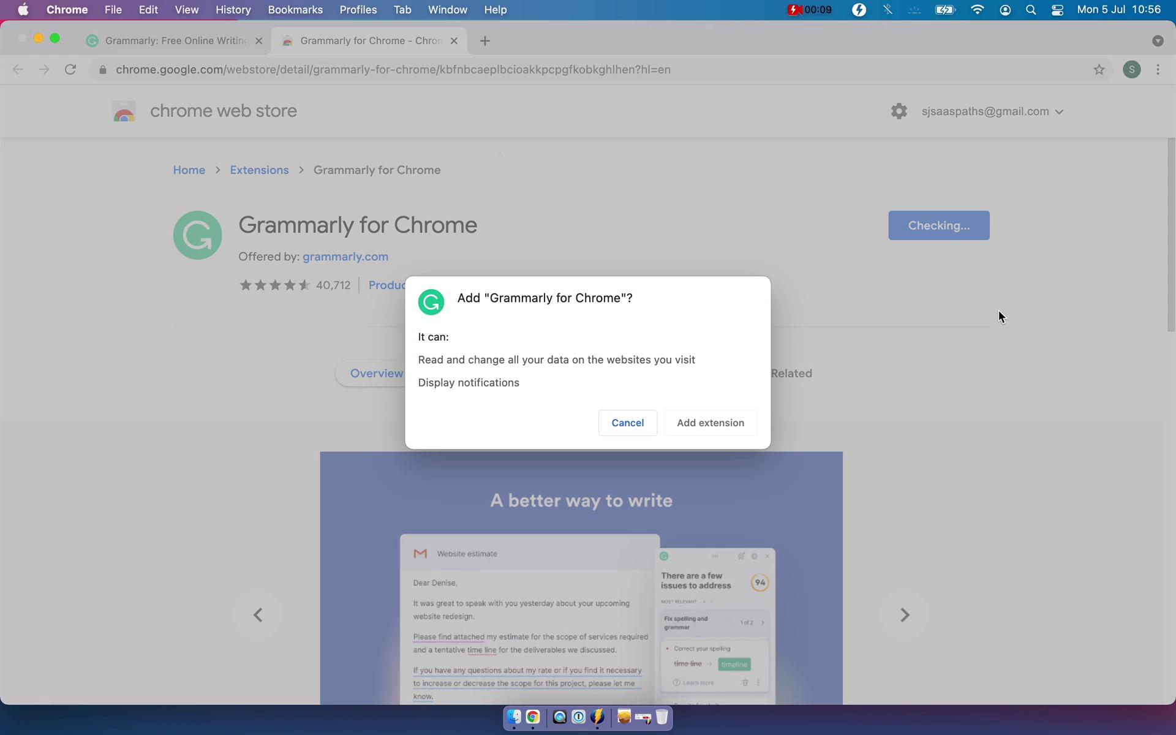The height and width of the screenshot is (735, 1176).
Task: Open the Apple menu
Action: (x=23, y=10)
